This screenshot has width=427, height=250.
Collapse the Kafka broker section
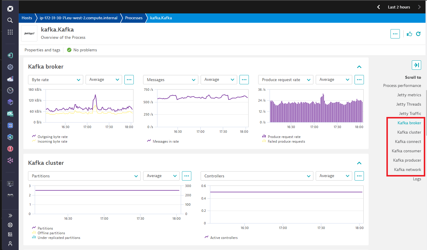coord(359,67)
